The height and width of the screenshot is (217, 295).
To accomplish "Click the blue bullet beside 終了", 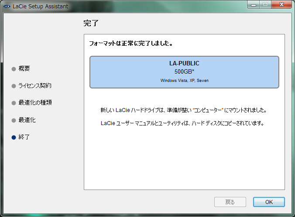I will [x=14, y=137].
